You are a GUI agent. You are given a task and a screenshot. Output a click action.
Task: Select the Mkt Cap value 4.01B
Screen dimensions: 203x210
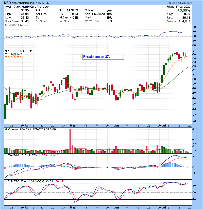coord(74,17)
